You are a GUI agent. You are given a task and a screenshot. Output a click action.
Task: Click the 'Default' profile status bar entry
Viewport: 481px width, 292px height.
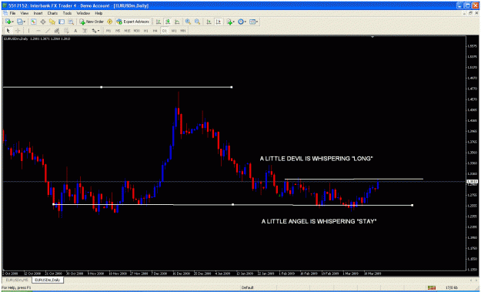pyautogui.click(x=247, y=287)
